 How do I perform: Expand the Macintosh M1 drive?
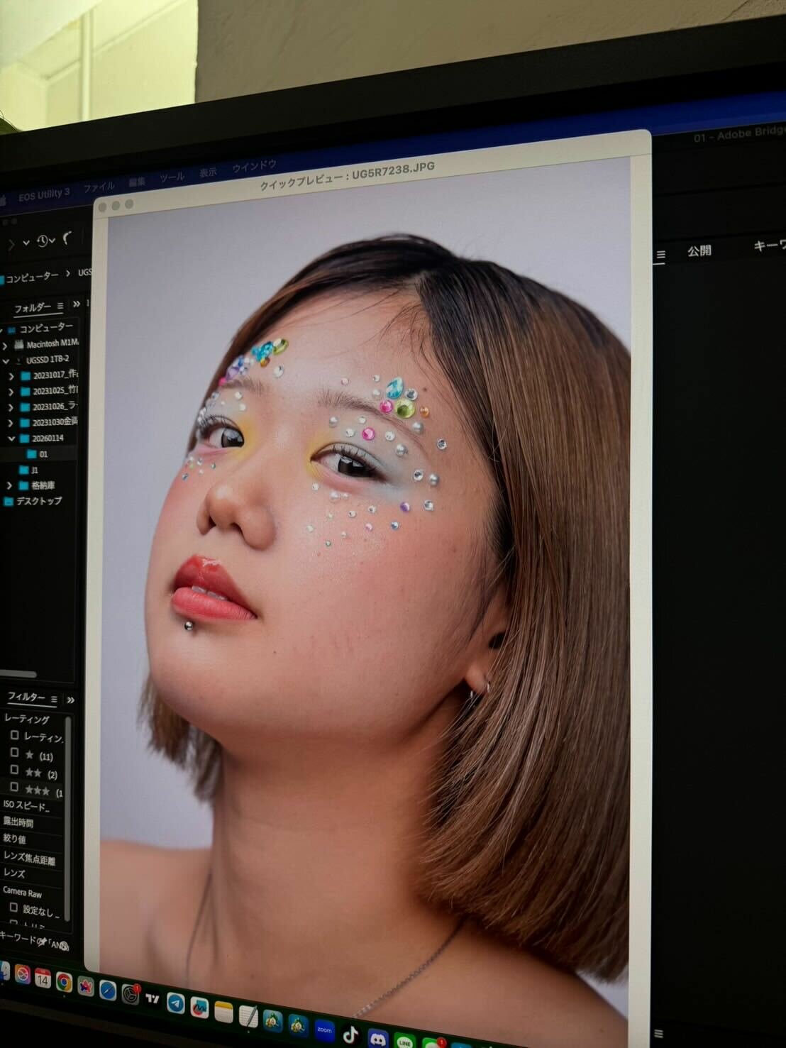(x=6, y=345)
